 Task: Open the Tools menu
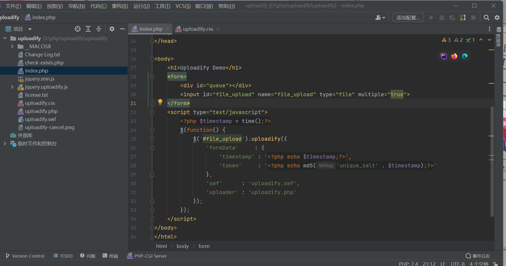click(x=162, y=6)
